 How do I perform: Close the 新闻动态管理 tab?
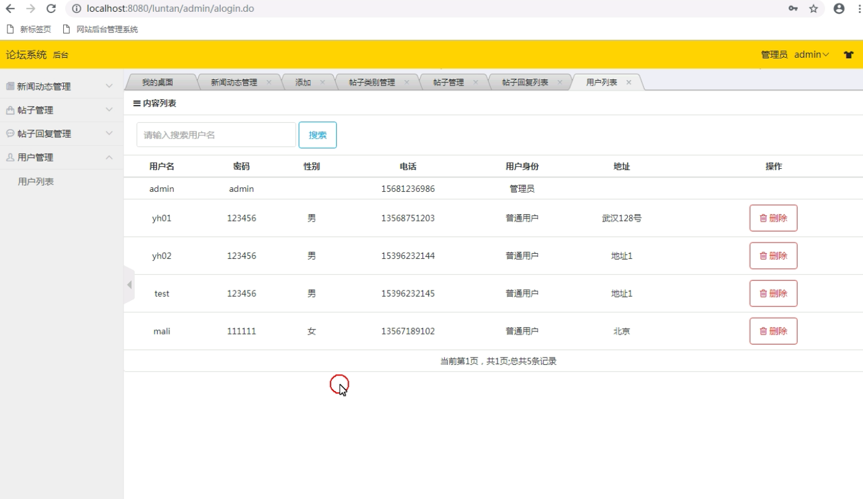269,83
